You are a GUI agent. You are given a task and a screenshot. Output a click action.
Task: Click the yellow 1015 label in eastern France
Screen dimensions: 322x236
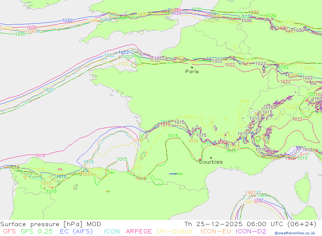(244, 101)
